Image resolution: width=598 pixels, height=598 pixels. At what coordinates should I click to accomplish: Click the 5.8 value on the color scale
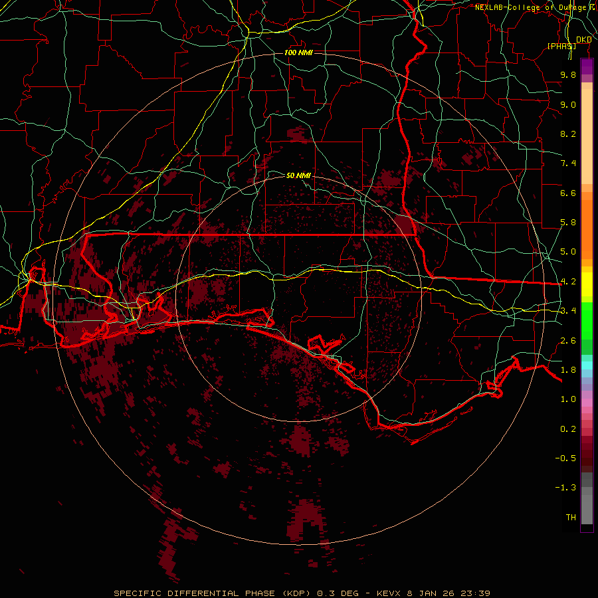pos(568,223)
